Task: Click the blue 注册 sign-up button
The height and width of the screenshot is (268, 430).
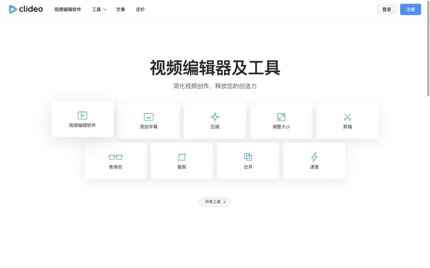Action: 410,10
